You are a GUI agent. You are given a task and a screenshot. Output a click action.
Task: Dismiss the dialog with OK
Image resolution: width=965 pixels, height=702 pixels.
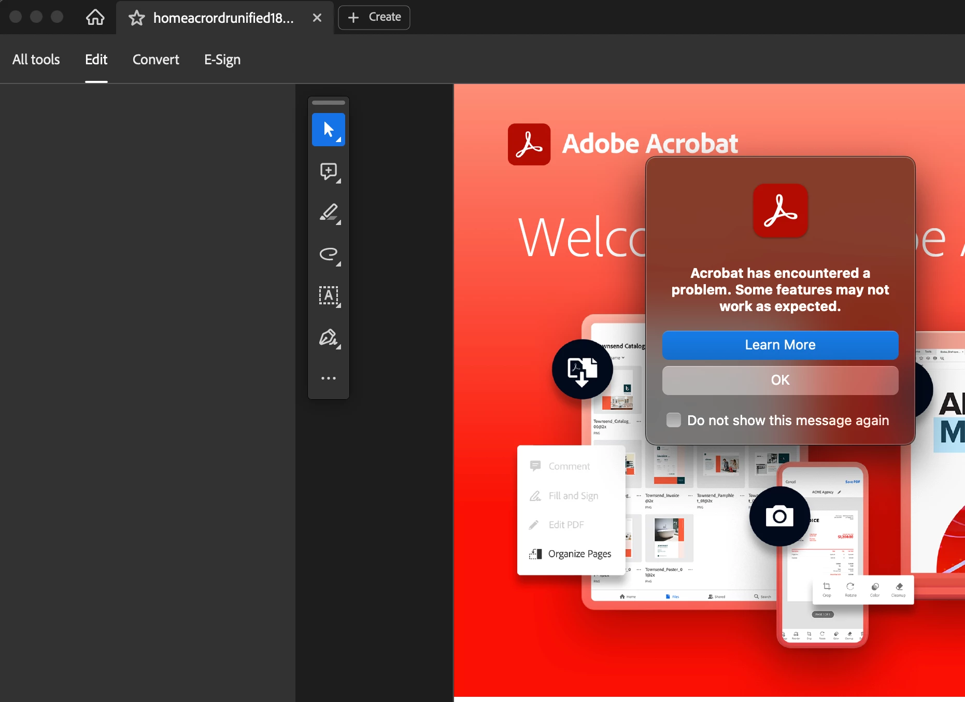pos(780,381)
